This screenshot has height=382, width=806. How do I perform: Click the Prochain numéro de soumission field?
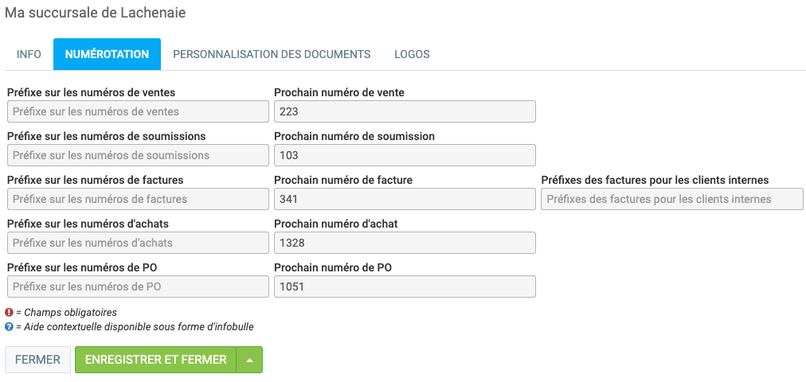(405, 155)
